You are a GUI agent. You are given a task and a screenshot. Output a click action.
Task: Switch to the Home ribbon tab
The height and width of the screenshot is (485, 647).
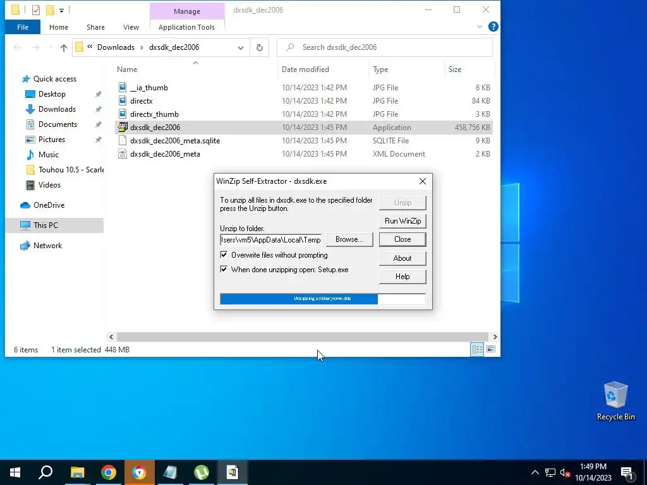point(59,27)
